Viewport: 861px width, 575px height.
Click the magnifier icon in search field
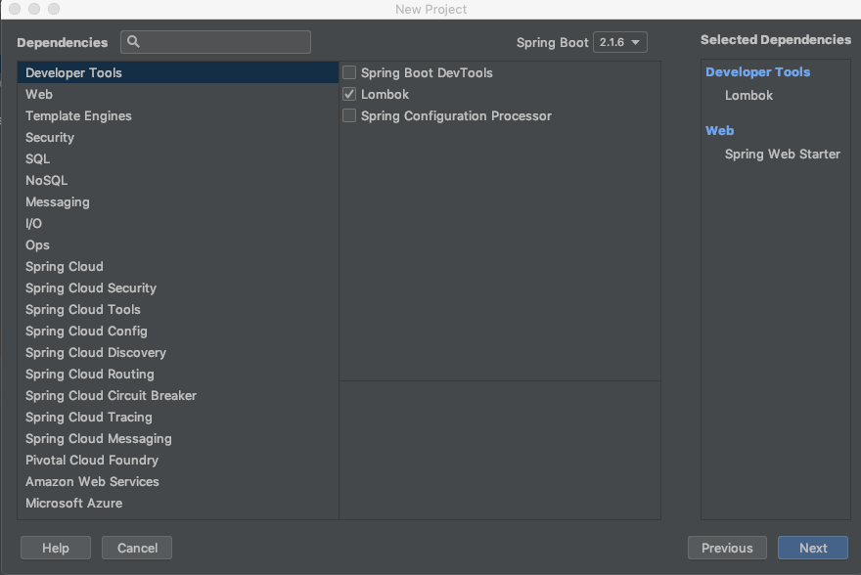[133, 42]
